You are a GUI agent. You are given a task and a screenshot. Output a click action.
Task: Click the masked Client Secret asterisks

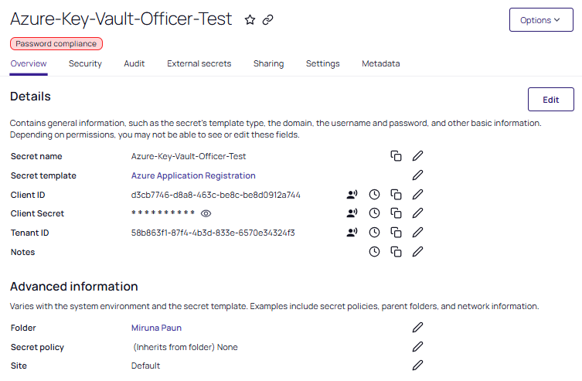[x=163, y=213]
